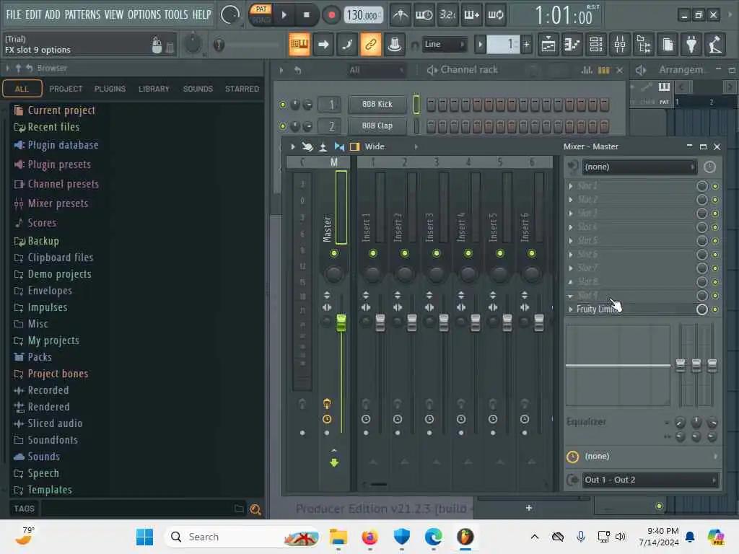739x554 pixels.
Task: Toggle the link/multilink controllers icon
Action: coord(370,45)
